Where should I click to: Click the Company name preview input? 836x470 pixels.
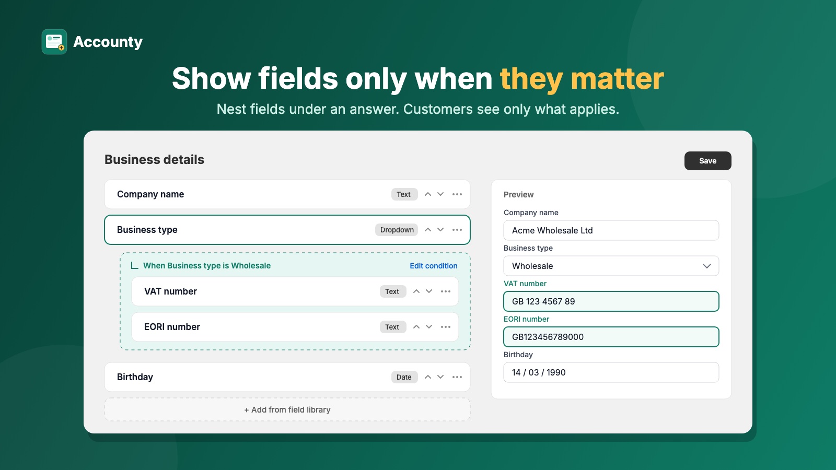point(611,230)
